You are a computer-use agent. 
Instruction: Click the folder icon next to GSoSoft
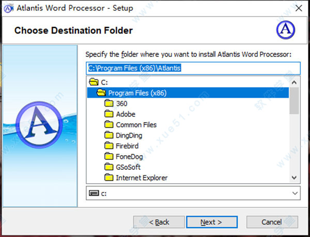point(109,167)
